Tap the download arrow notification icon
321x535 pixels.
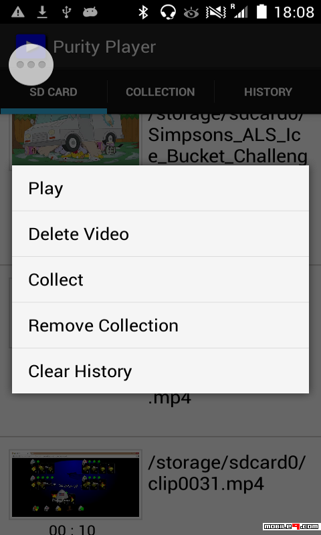pos(42,12)
